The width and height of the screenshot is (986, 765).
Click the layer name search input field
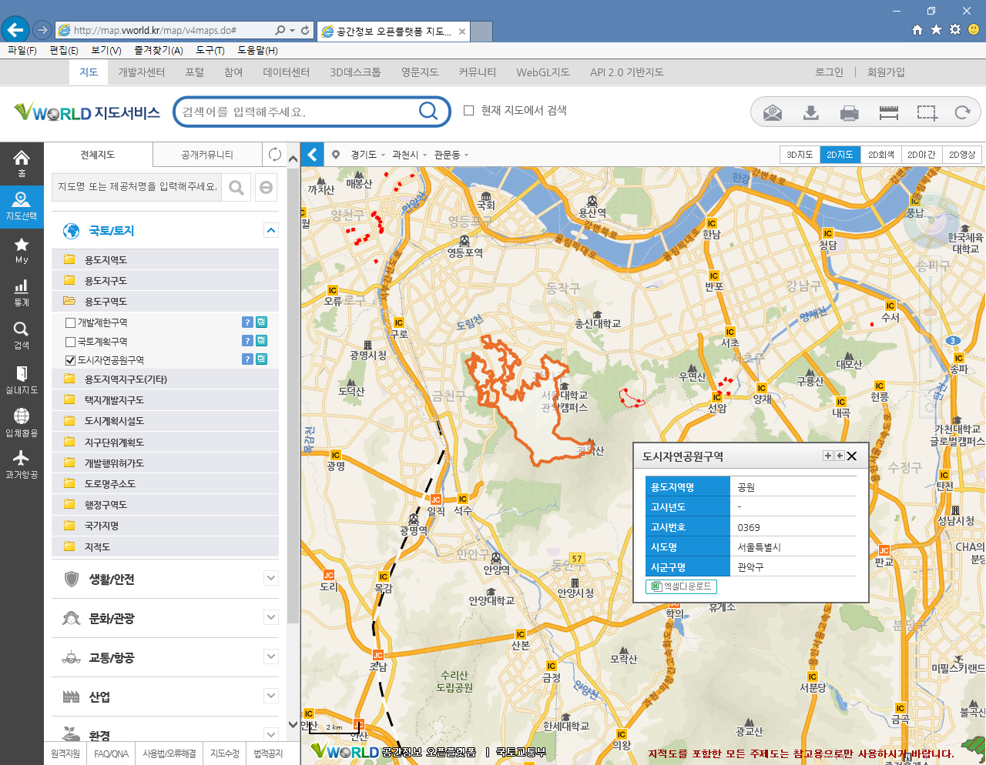point(137,187)
